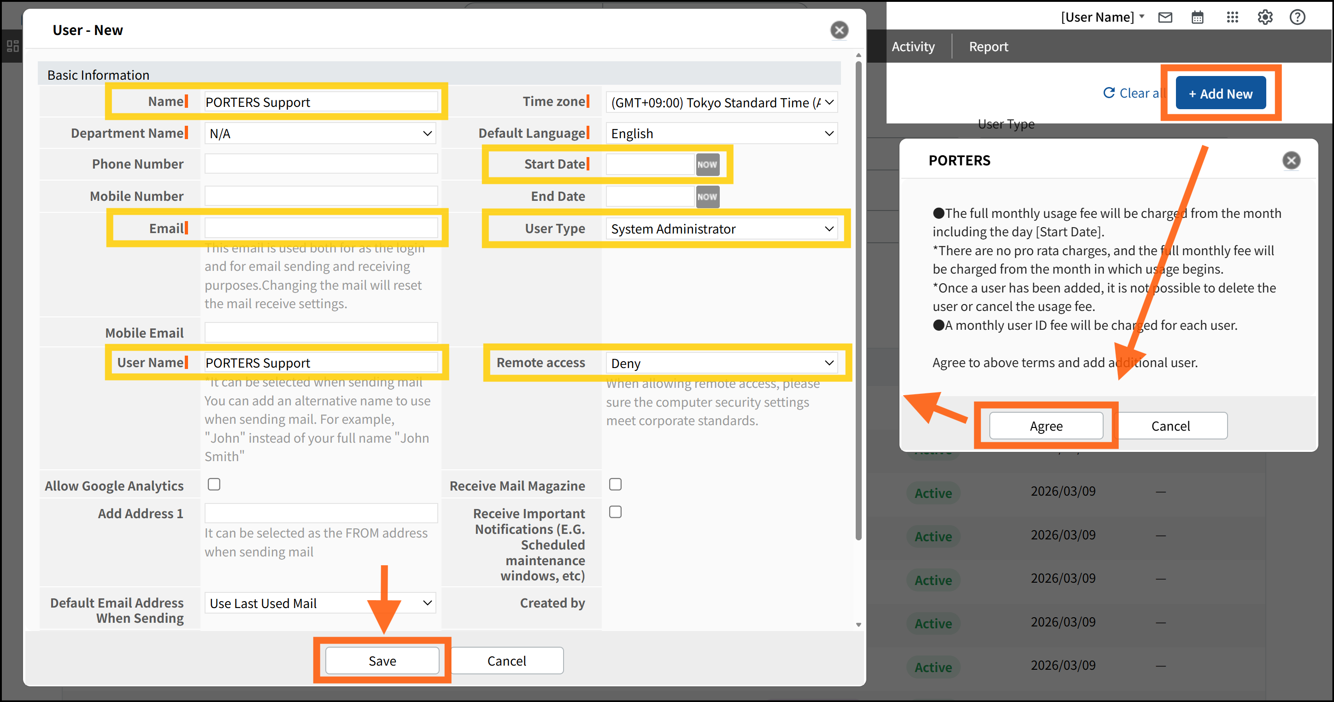
Task: Click the scrollbar down arrow in dialog
Action: coord(858,625)
